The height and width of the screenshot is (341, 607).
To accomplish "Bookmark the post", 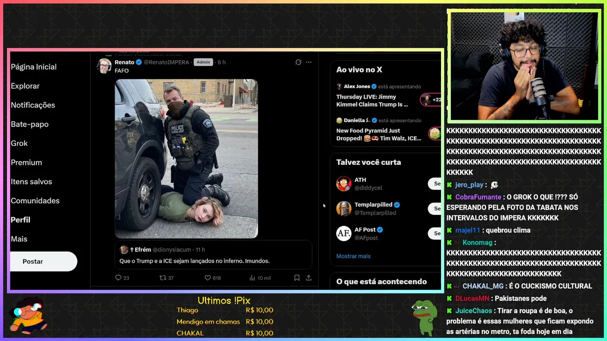I will (297, 278).
